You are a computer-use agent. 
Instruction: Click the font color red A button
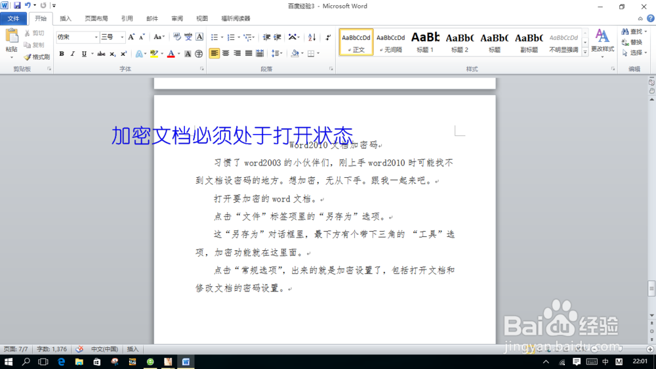[171, 54]
